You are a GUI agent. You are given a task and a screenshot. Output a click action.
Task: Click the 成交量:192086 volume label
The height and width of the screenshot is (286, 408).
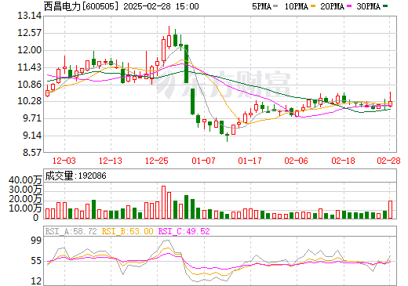(76, 176)
